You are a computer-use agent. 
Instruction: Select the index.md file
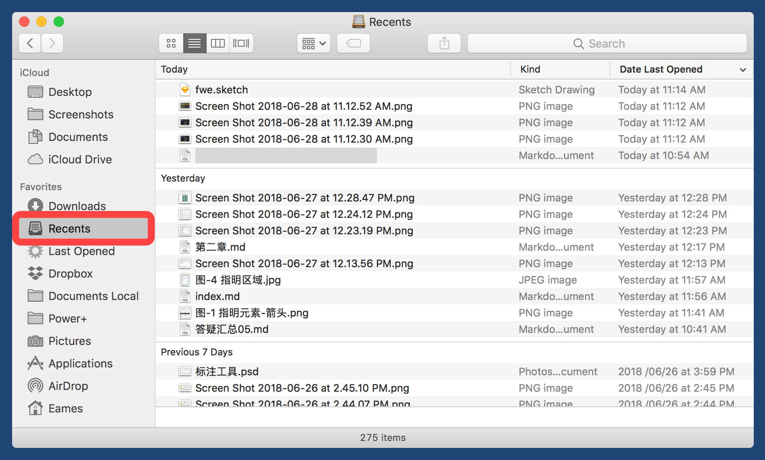point(217,296)
